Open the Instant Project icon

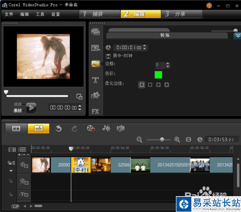[95, 48]
